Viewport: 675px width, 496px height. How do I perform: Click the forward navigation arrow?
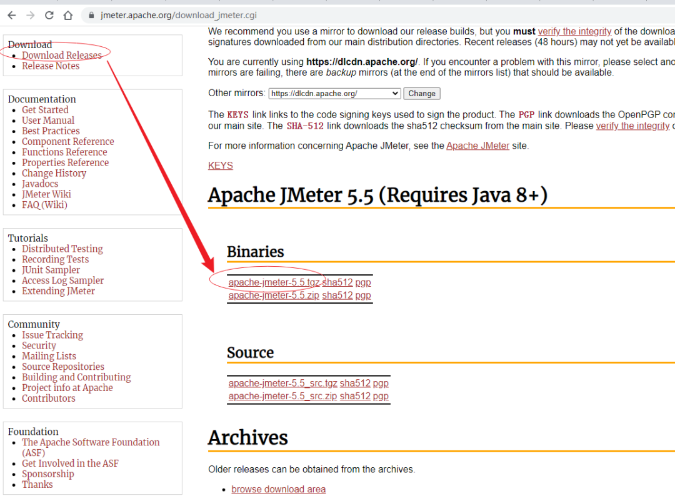[30, 14]
